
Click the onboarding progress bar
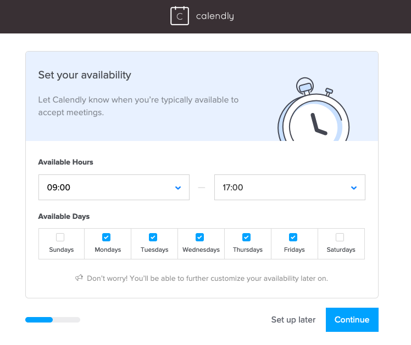(53, 320)
